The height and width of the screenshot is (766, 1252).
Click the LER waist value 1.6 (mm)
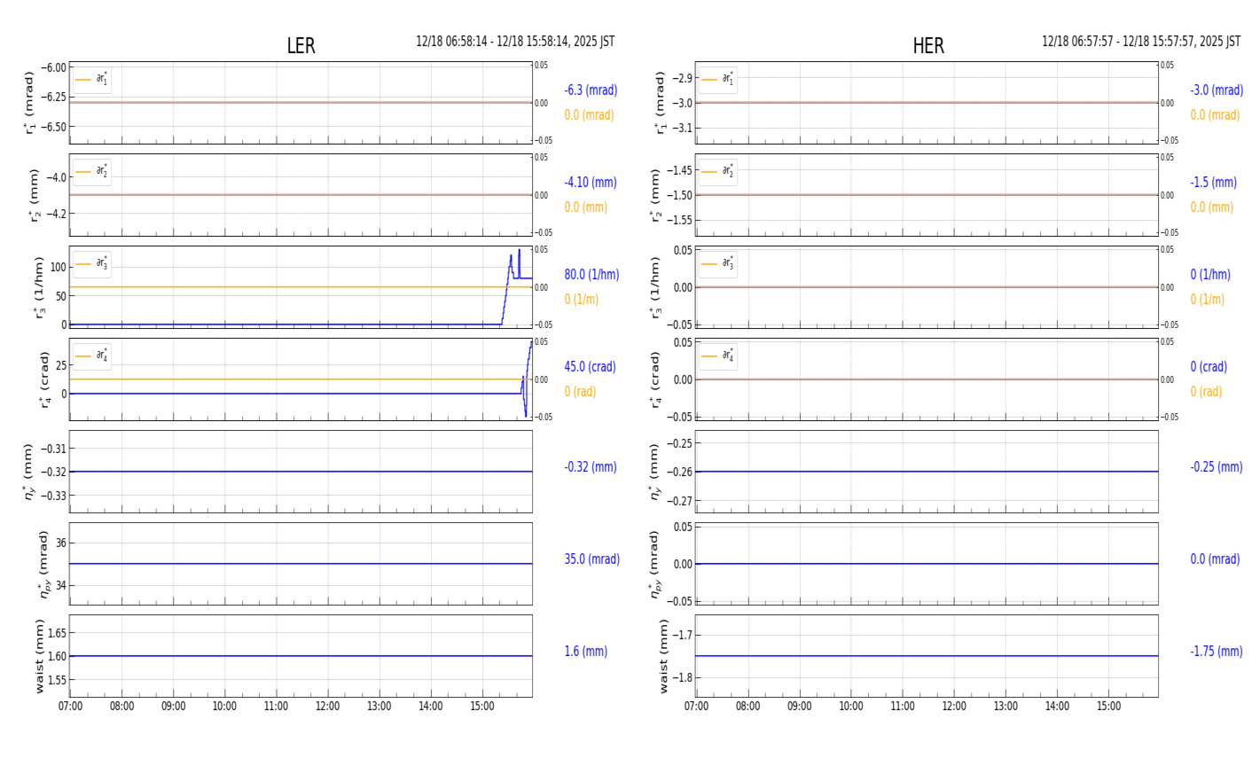coord(586,652)
